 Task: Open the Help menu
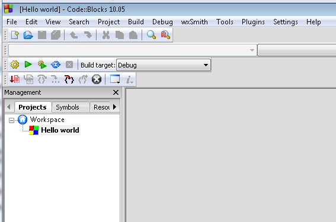(313, 22)
